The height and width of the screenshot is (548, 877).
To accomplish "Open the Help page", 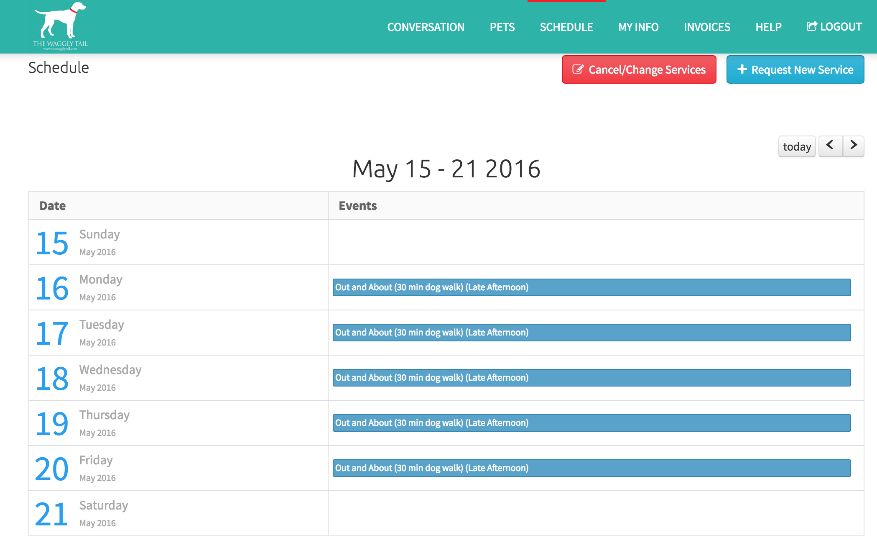I will (x=768, y=27).
